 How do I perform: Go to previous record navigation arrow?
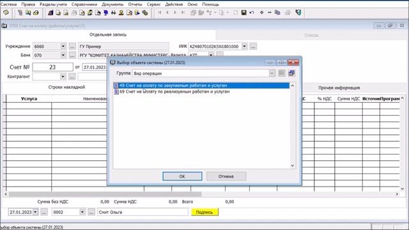point(167,13)
